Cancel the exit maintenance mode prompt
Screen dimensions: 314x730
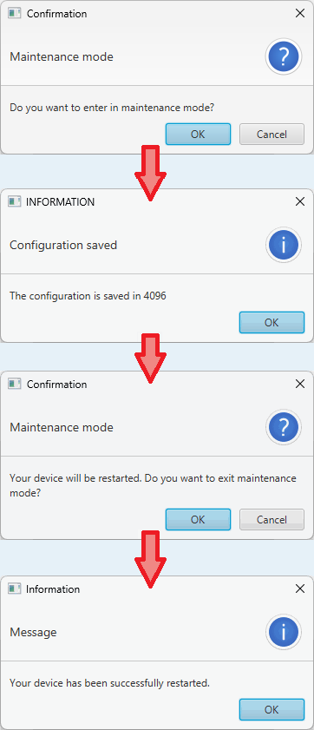pyautogui.click(x=271, y=519)
